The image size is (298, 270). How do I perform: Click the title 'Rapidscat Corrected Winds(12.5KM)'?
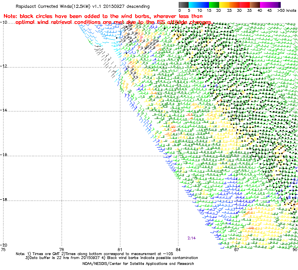click(x=53, y=6)
